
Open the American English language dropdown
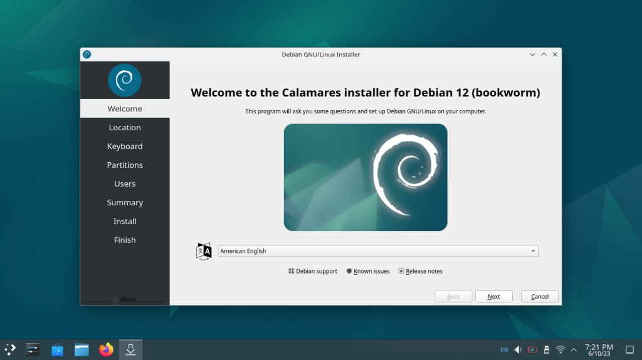pyautogui.click(x=377, y=251)
